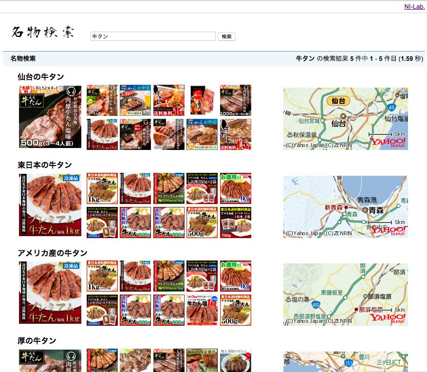Open the 牛たん塩 1kg thumbnail in アメリカ産 row
The height and width of the screenshot is (372, 427).
click(202, 310)
